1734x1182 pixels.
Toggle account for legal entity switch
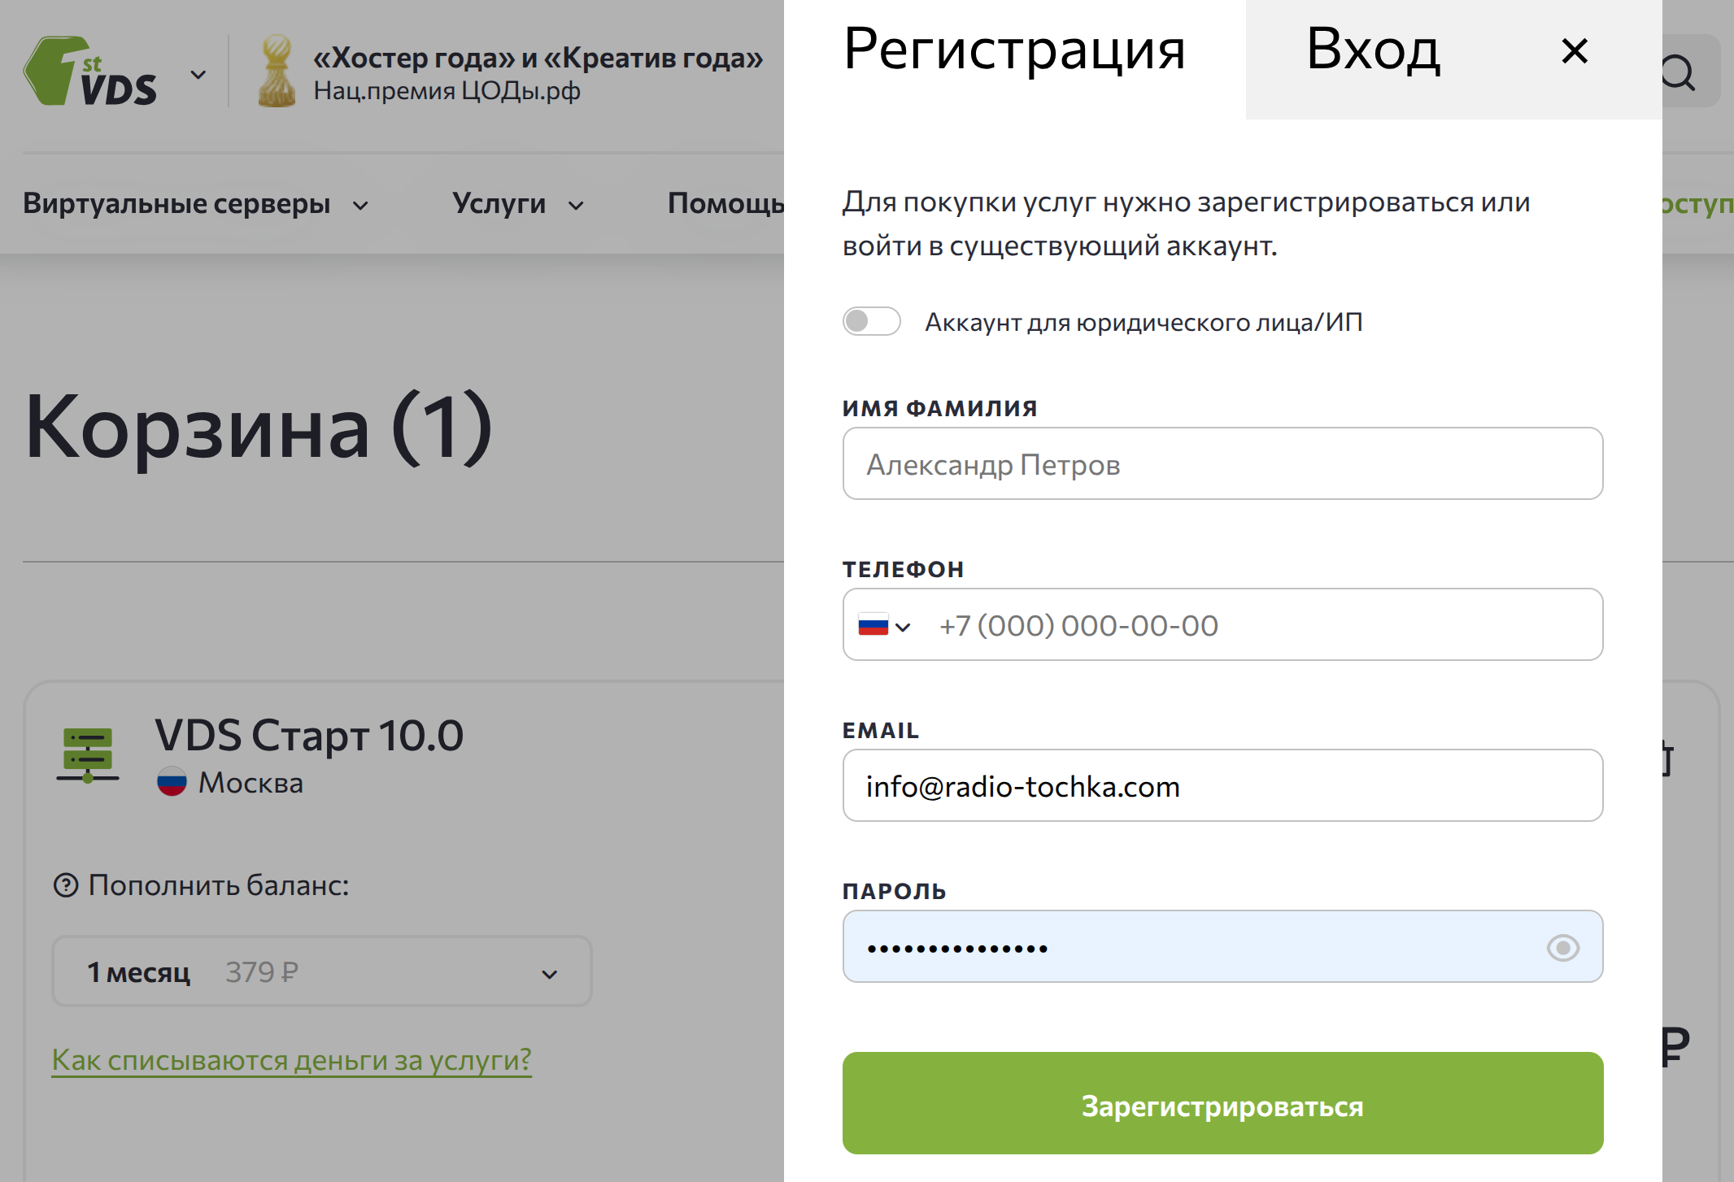pos(871,321)
